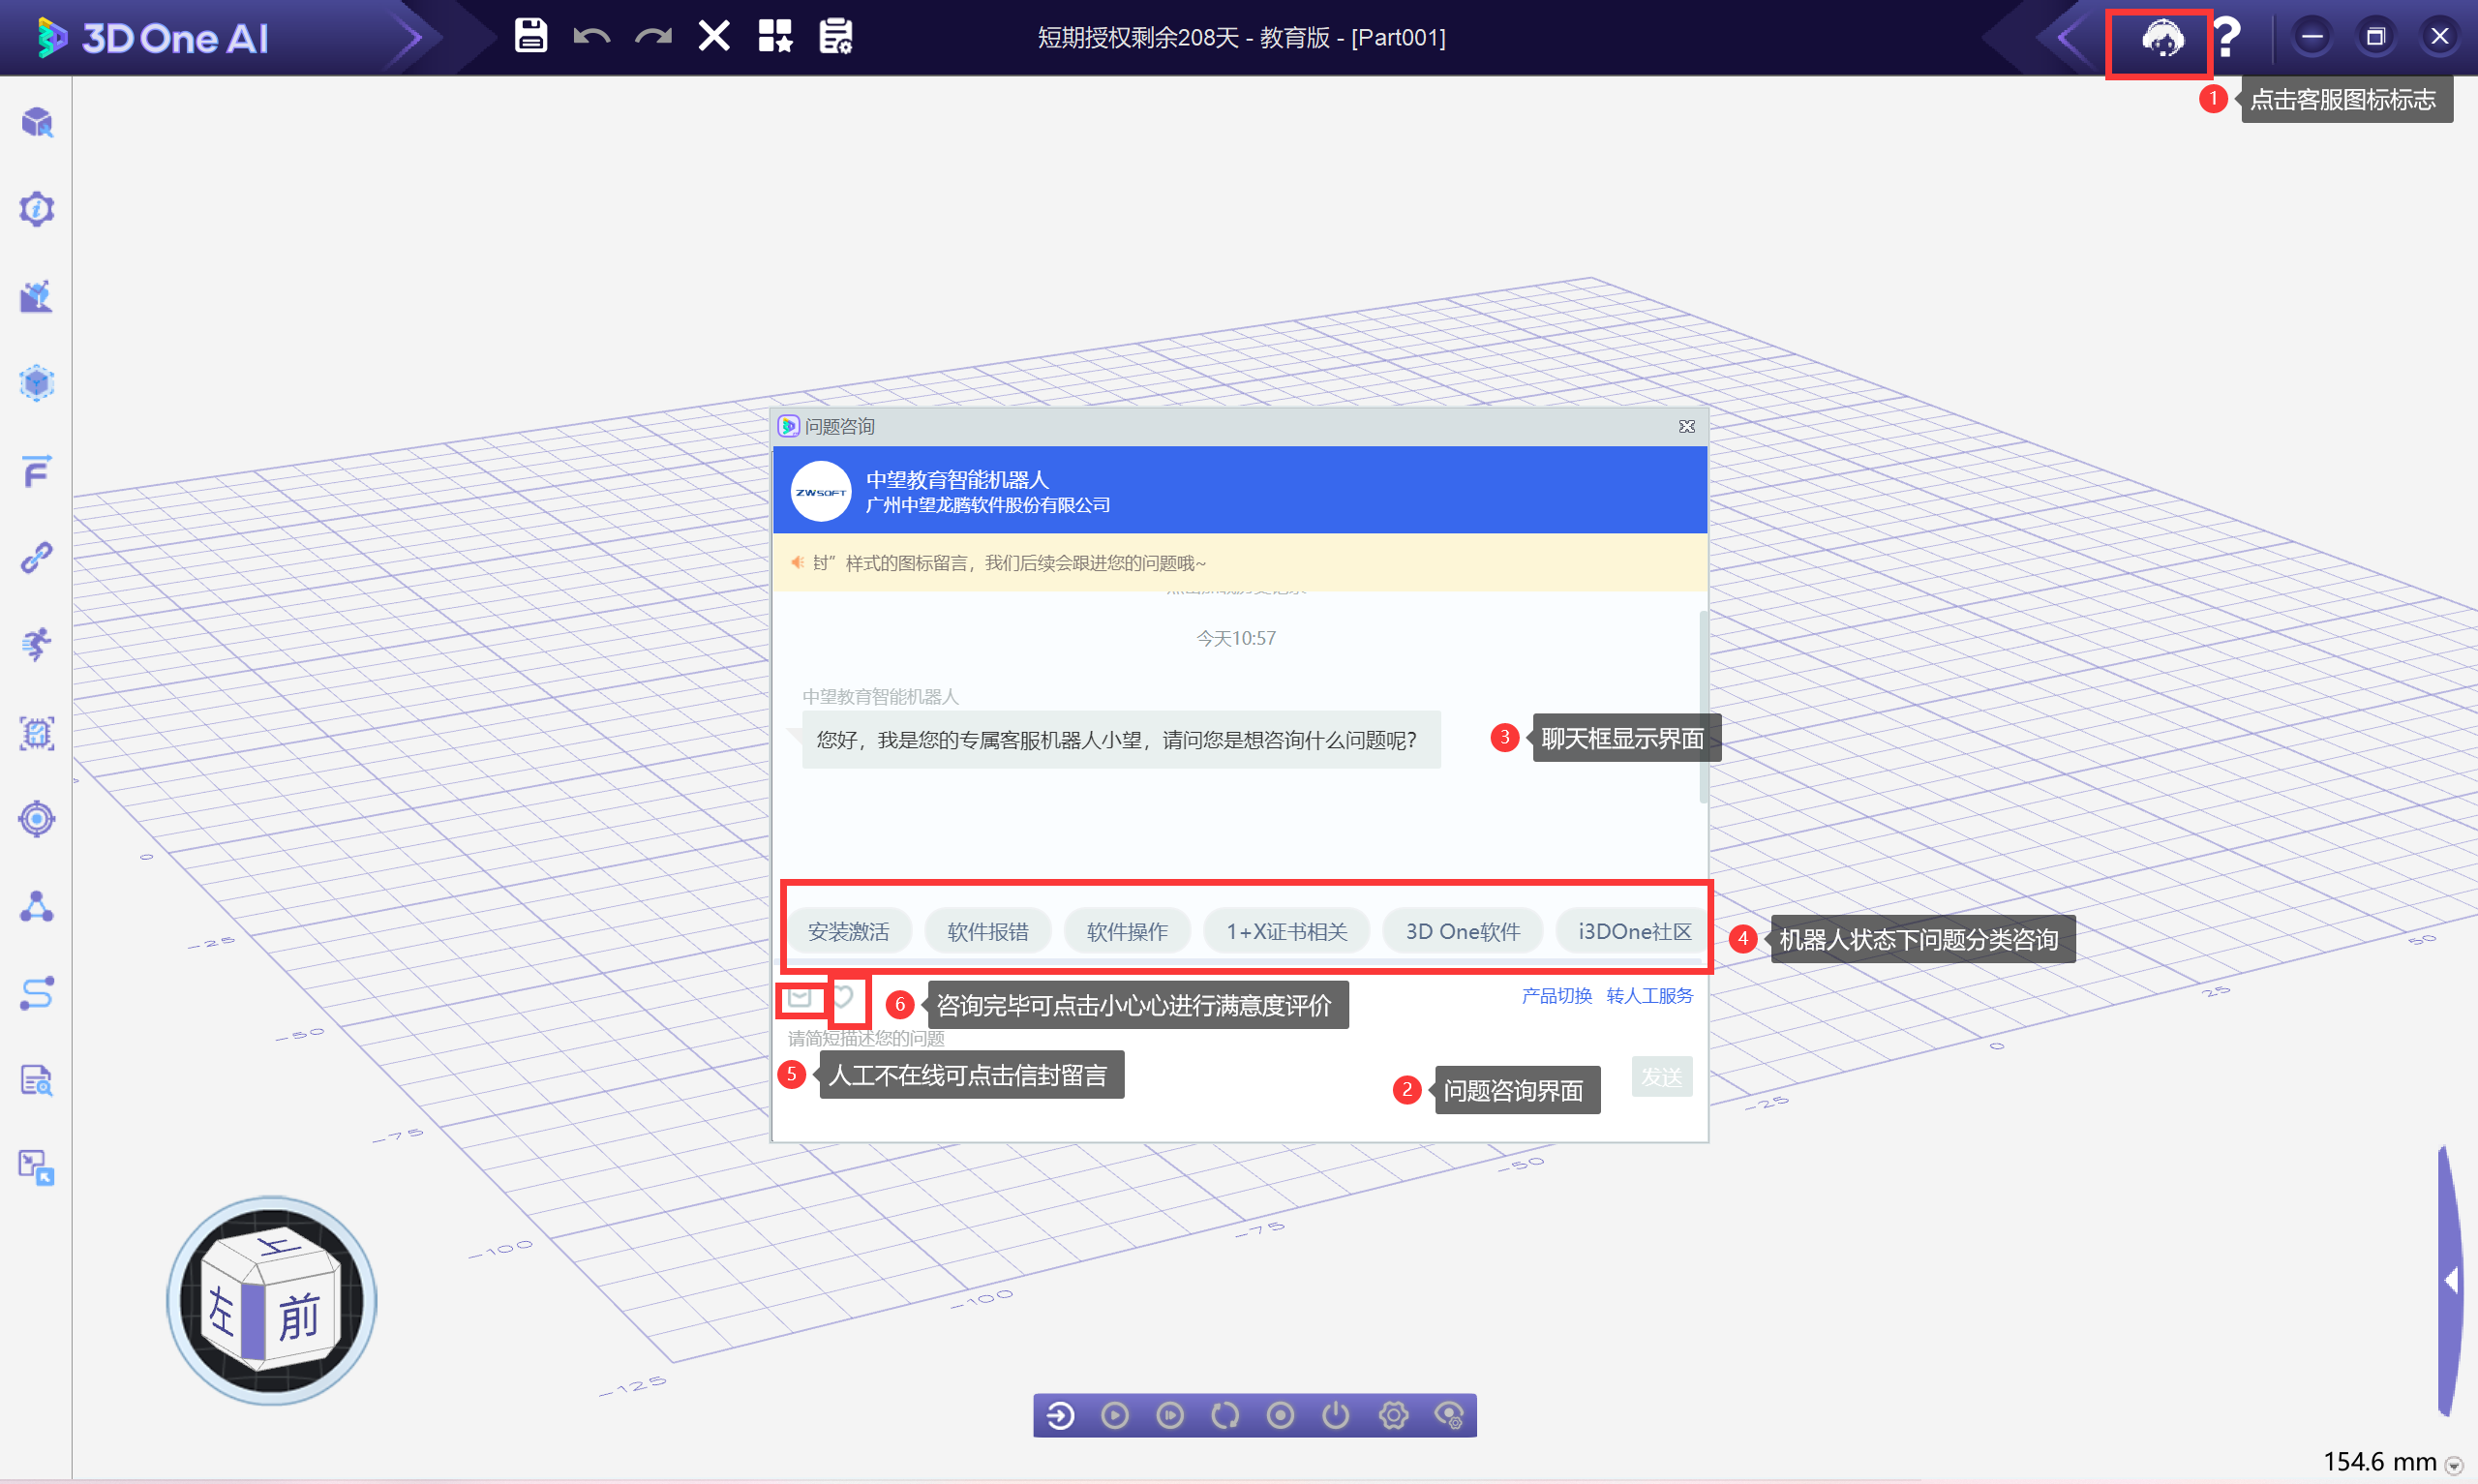Select the i3DOne社区 category chip
The image size is (2478, 1484).
tap(1632, 932)
